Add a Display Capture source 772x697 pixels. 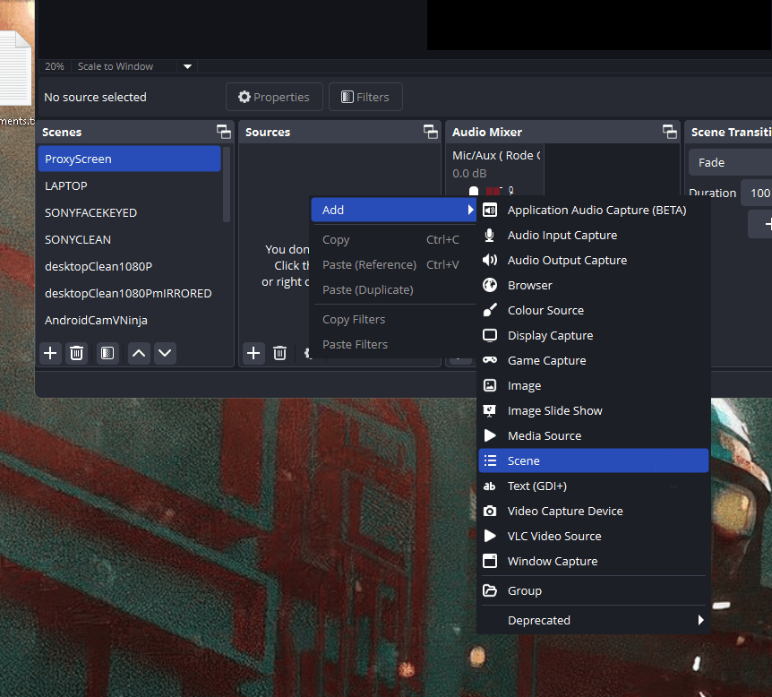click(593, 335)
